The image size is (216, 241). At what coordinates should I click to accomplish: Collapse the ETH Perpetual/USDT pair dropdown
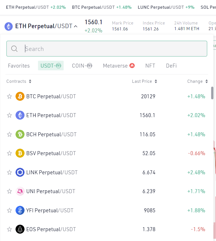point(76,26)
